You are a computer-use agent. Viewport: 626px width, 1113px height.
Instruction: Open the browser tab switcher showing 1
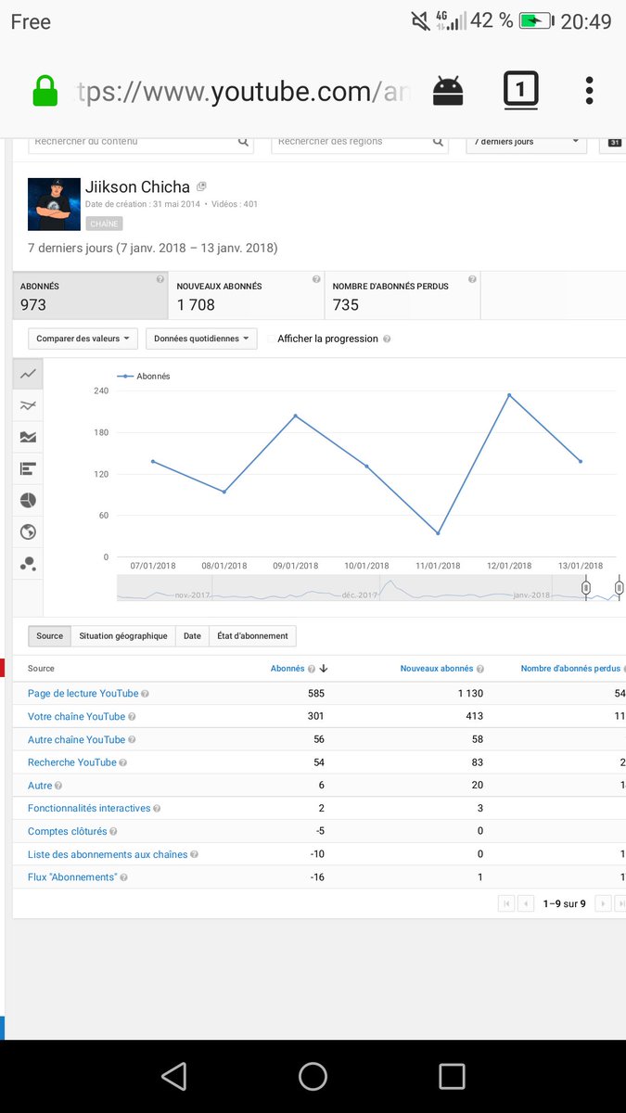[x=521, y=90]
